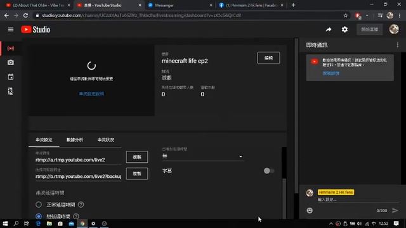This screenshot has height=228, width=406.
Task: Open Windows Start menu
Action: pos(5,224)
